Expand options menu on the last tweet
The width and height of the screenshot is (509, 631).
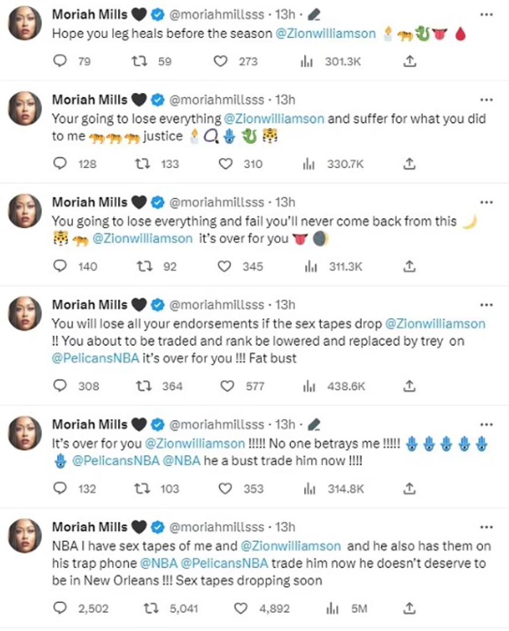[x=486, y=527]
